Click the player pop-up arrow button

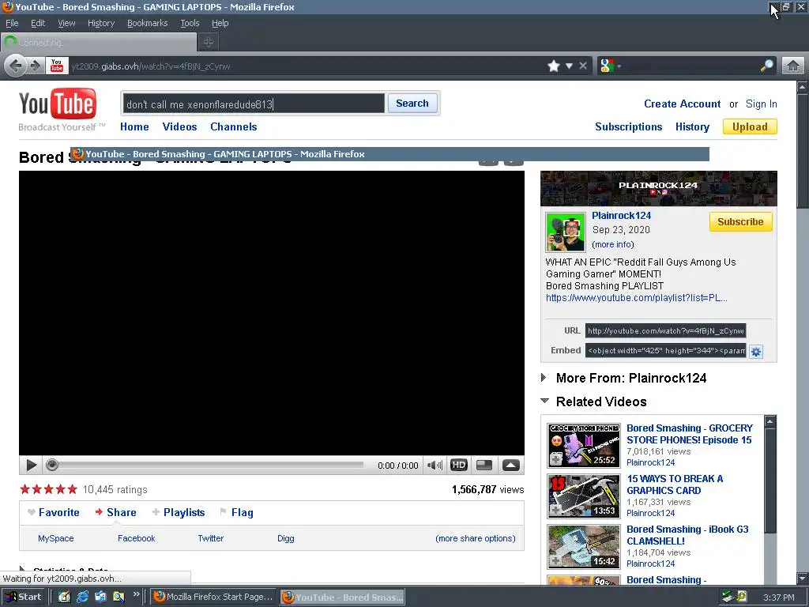click(x=511, y=465)
